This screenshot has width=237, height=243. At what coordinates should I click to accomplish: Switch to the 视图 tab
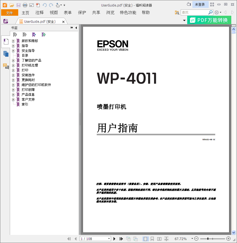pos(54,12)
